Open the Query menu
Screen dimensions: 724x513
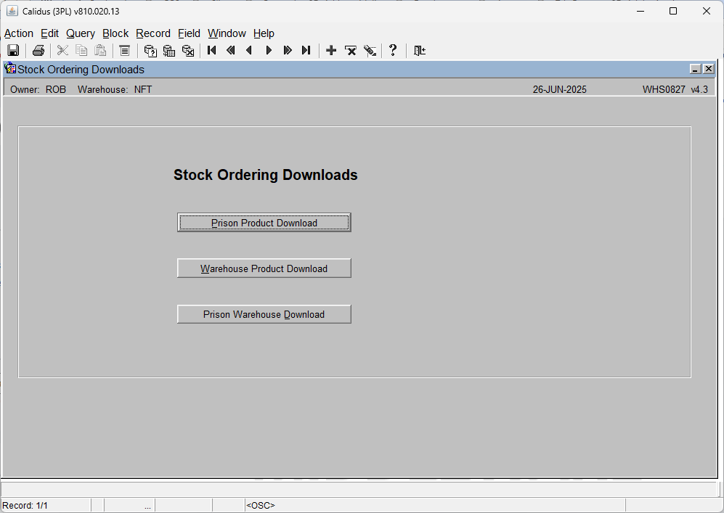(81, 33)
